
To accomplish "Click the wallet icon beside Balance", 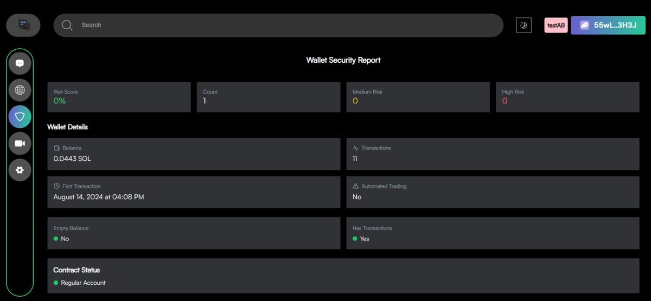I will 56,148.
